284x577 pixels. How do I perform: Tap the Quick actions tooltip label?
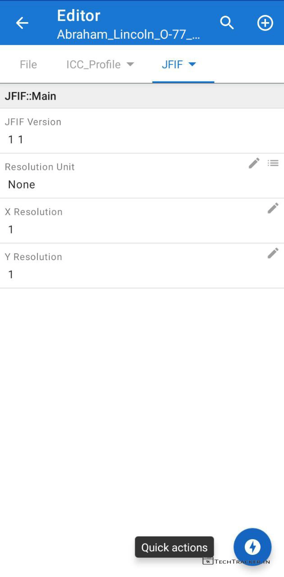pyautogui.click(x=174, y=547)
